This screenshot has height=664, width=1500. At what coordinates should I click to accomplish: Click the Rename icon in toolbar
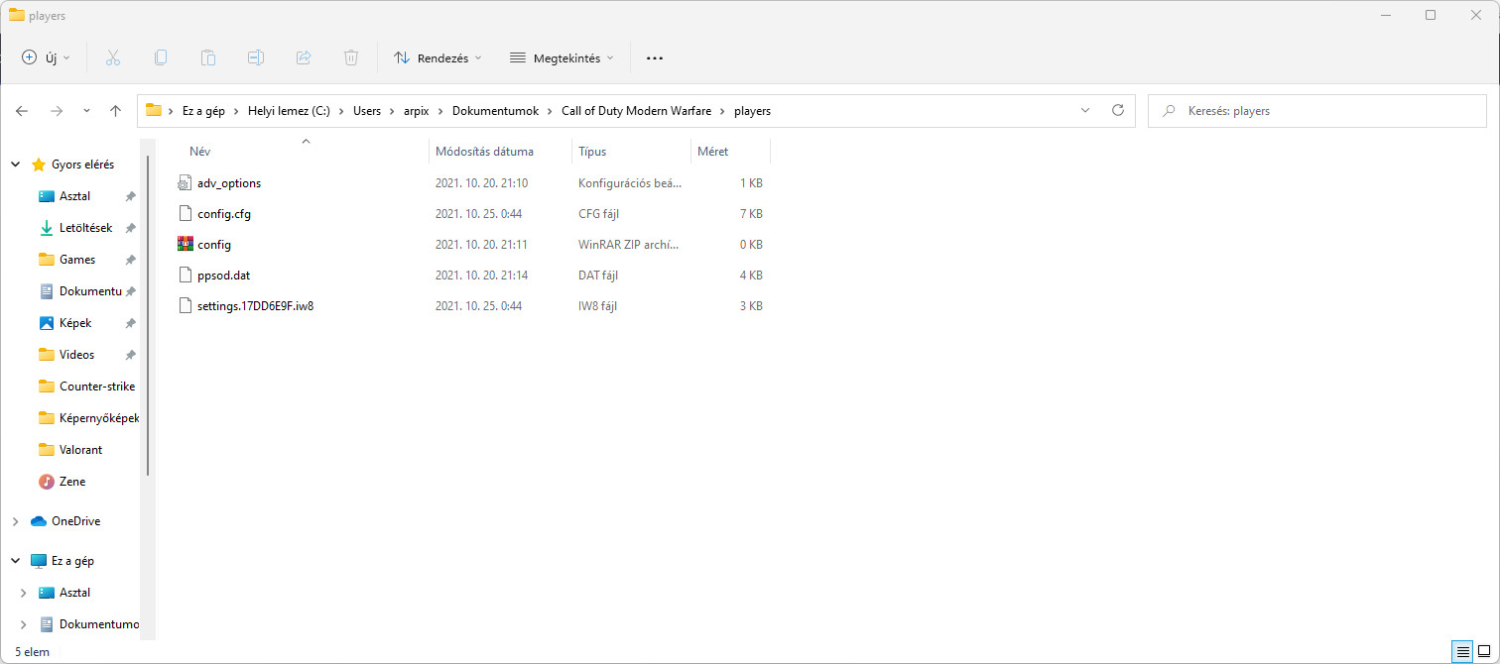pyautogui.click(x=256, y=57)
